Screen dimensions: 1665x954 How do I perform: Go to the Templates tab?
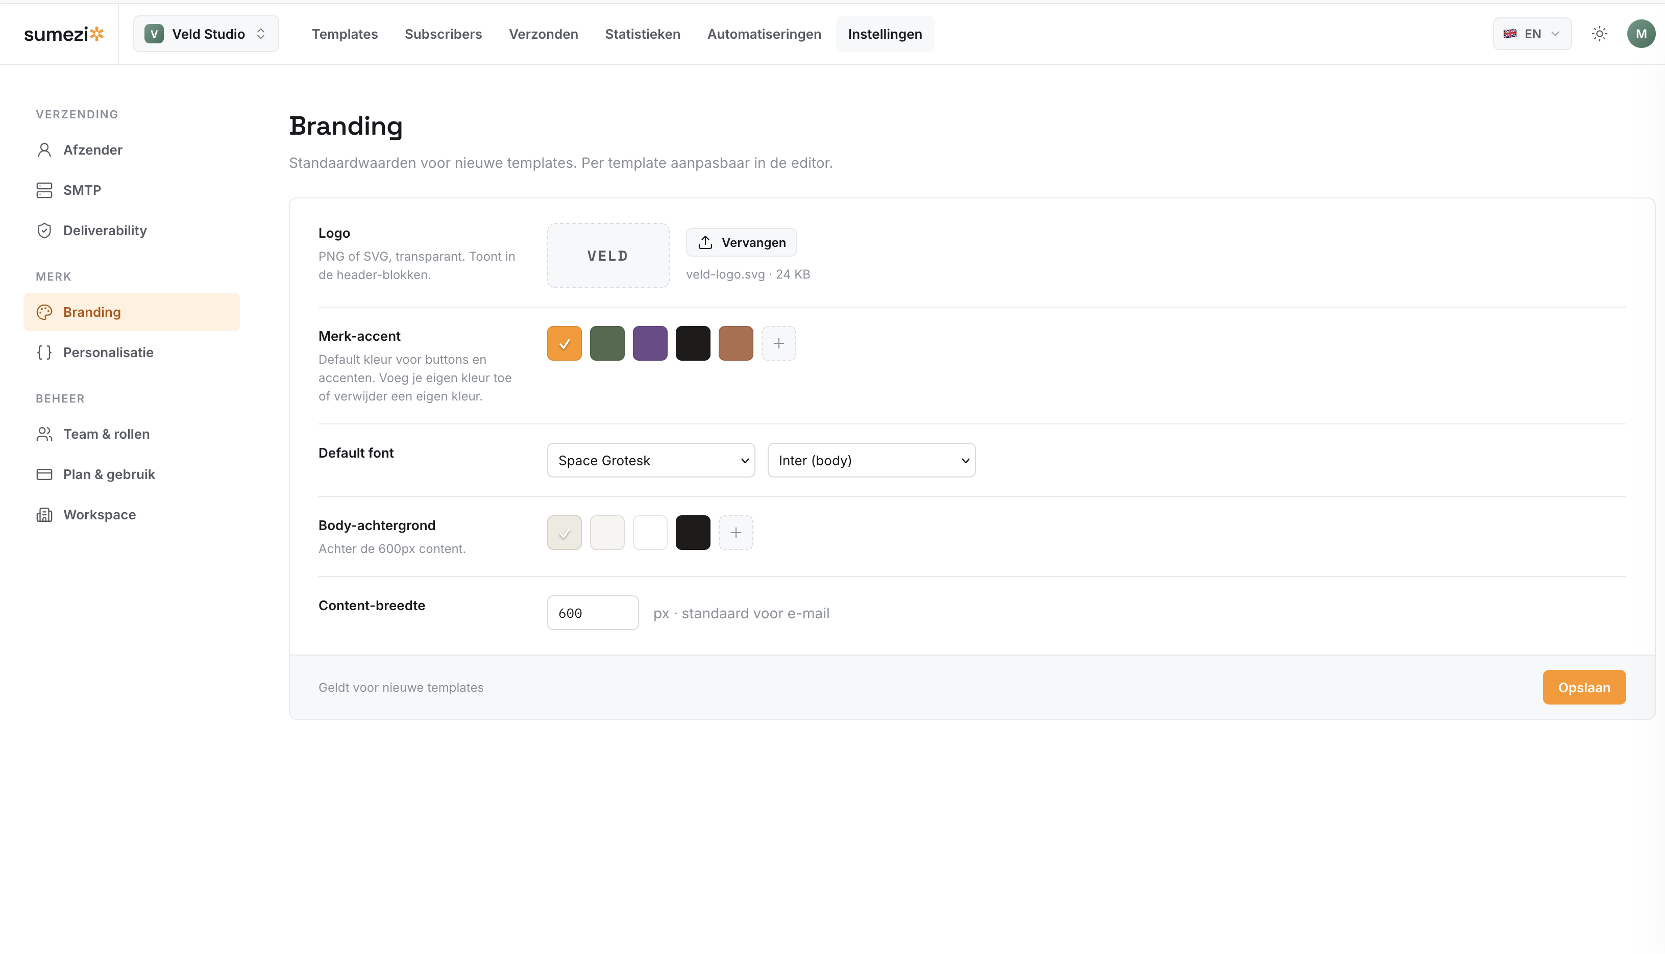point(345,34)
